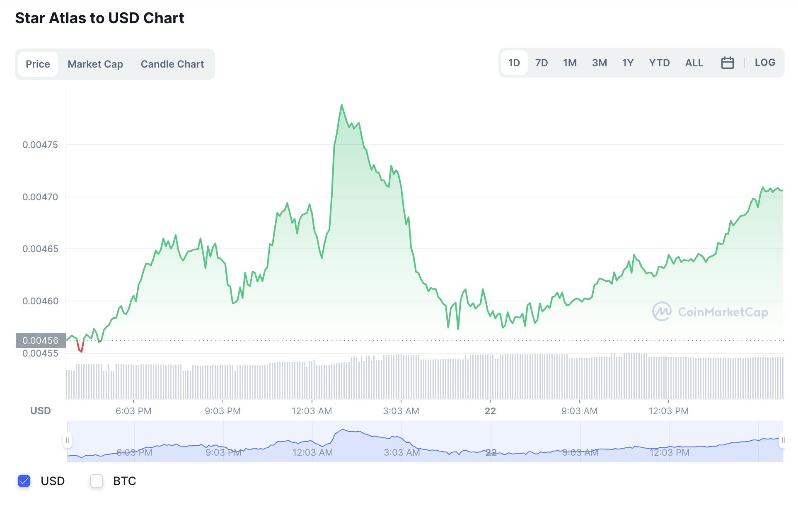Click the 0.00475 y-axis label
The height and width of the screenshot is (505, 798).
[x=40, y=145]
